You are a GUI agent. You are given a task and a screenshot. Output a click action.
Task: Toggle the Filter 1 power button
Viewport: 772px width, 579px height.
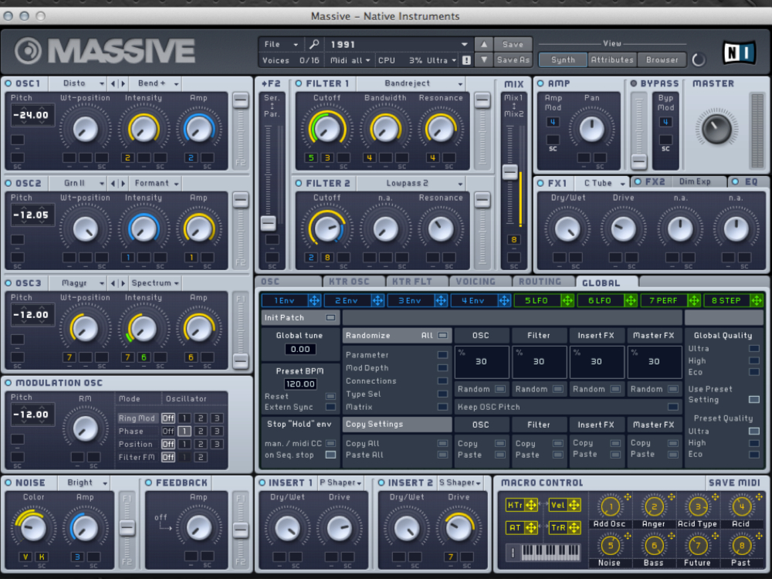[x=299, y=83]
